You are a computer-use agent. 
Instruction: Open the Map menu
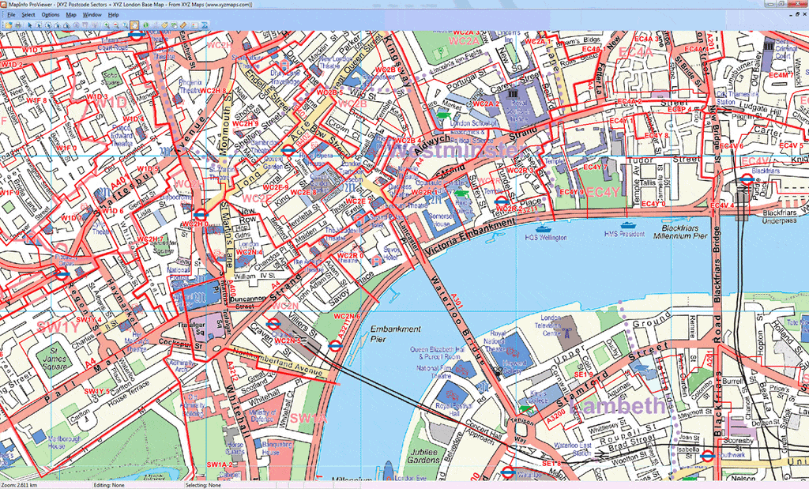pos(70,13)
